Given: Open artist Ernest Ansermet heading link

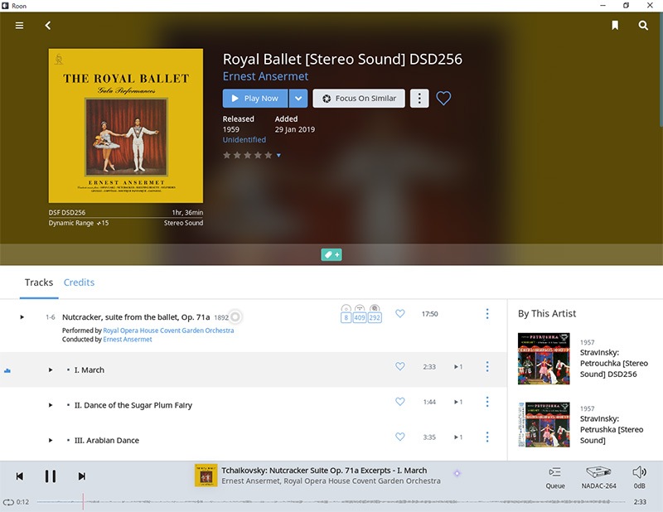Looking at the screenshot, I should coord(265,76).
